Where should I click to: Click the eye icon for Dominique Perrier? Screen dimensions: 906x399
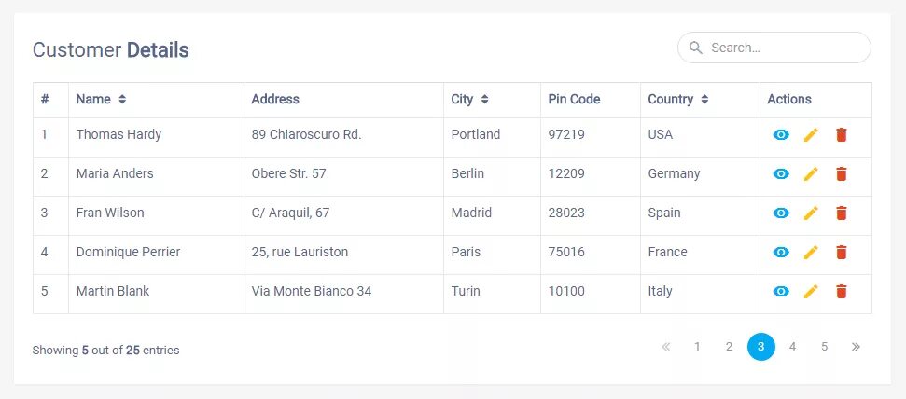tap(781, 253)
